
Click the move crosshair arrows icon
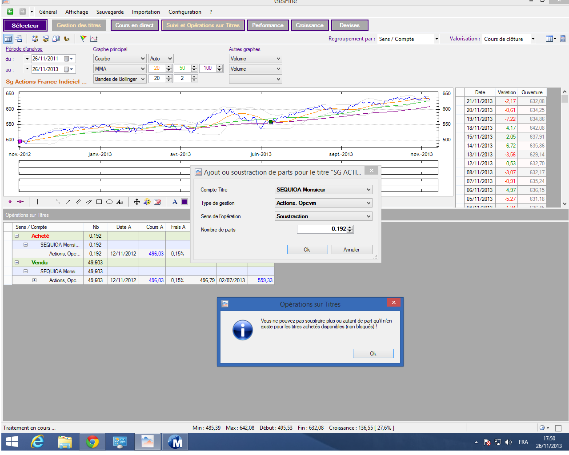click(136, 202)
